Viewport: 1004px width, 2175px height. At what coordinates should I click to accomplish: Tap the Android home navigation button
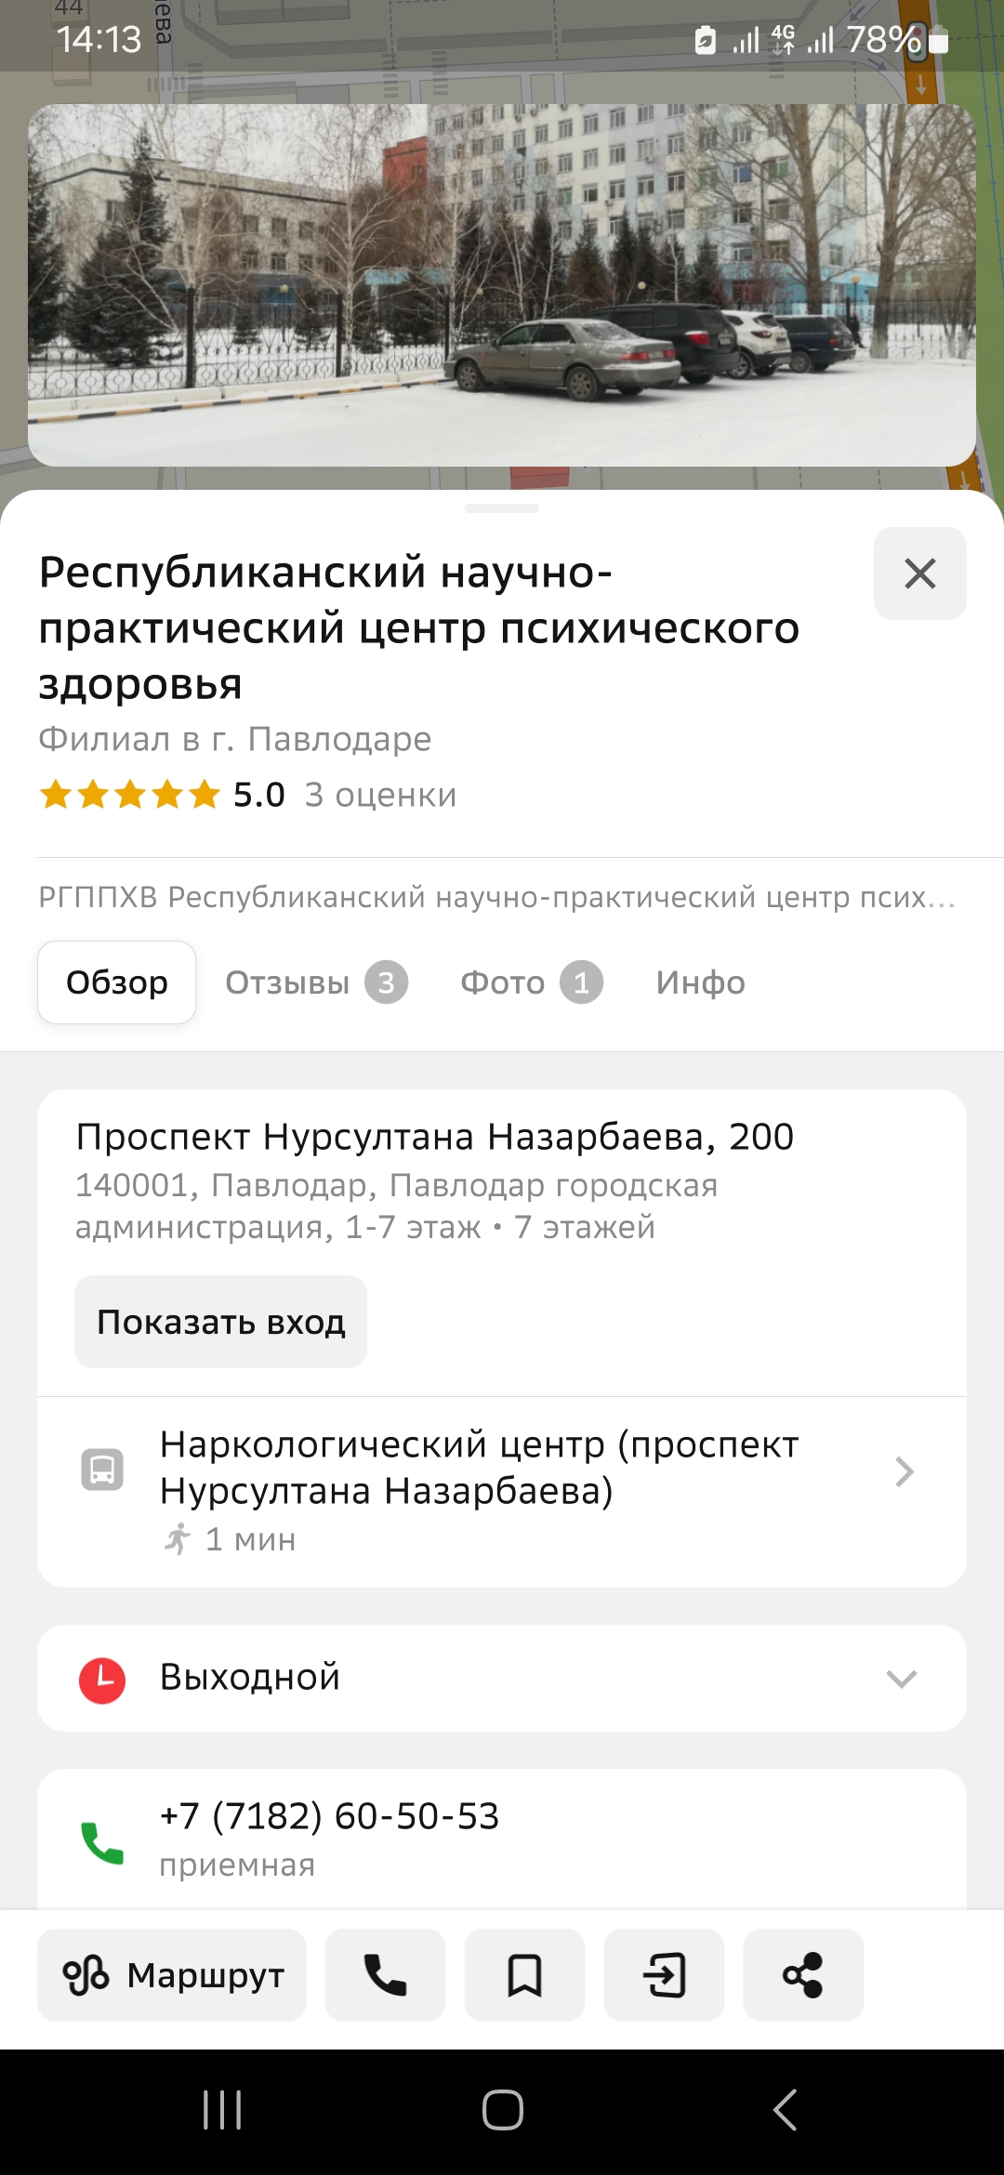(502, 2109)
